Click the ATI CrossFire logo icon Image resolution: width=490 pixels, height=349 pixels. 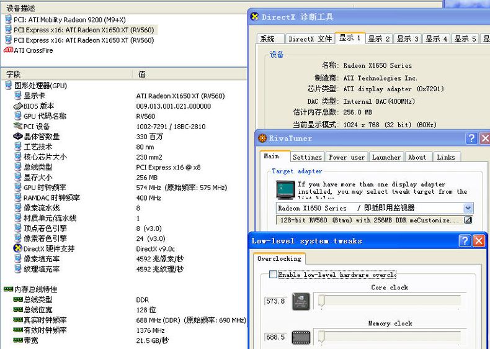(x=9, y=50)
